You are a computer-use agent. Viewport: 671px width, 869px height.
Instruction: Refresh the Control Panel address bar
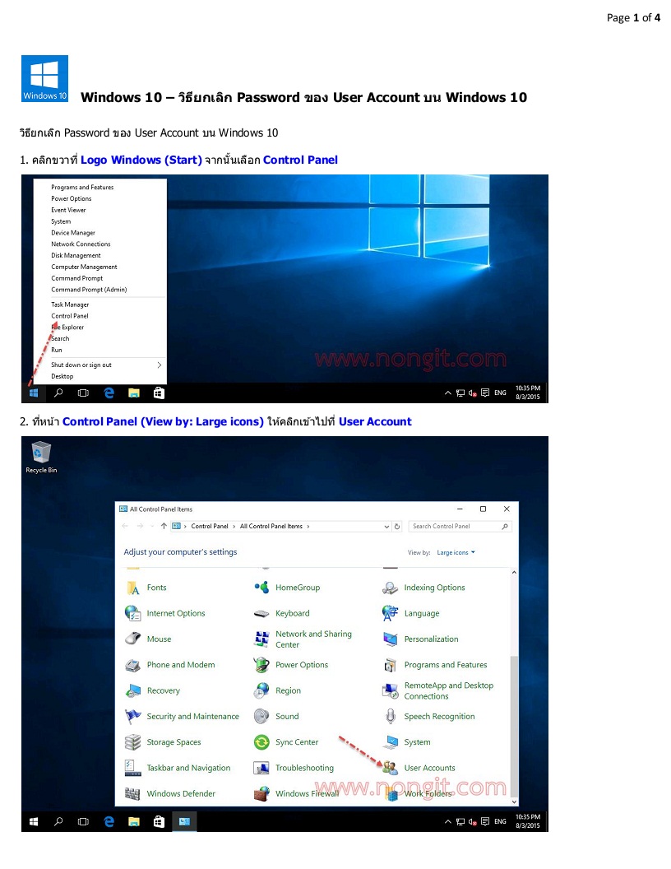click(397, 527)
